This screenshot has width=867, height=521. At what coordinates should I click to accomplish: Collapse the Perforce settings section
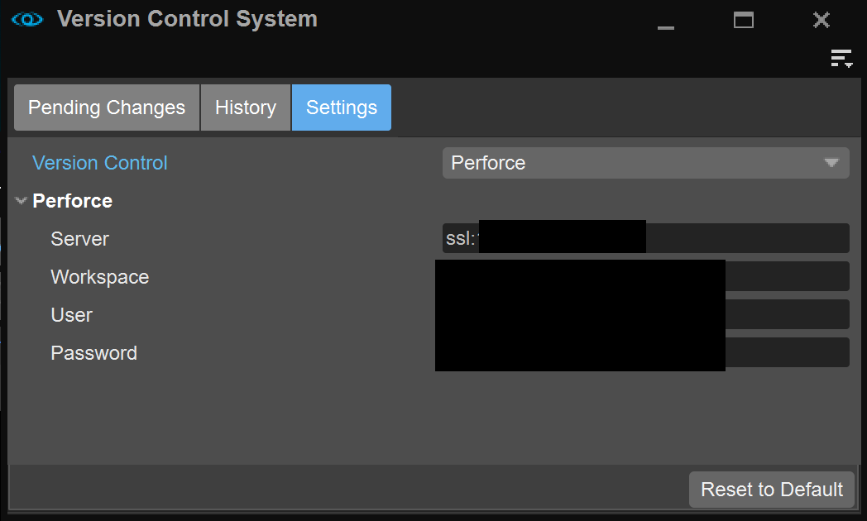(x=22, y=201)
